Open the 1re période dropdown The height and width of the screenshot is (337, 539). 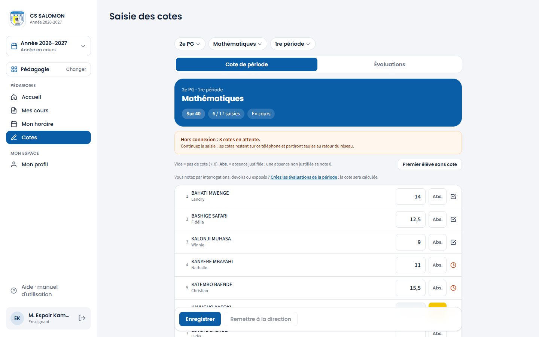(293, 44)
